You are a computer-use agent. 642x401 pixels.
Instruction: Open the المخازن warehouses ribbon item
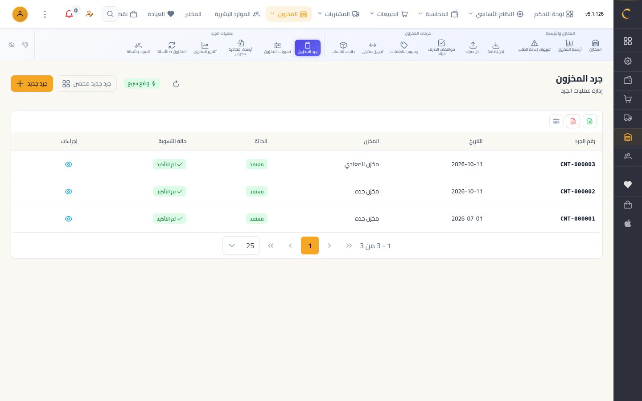pyautogui.click(x=595, y=45)
